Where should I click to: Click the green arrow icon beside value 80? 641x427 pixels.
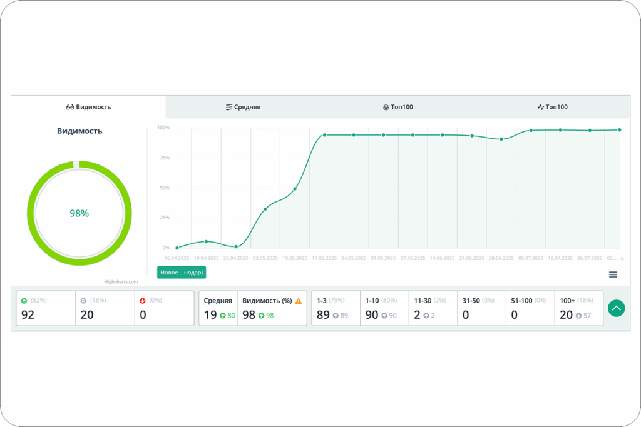tap(223, 316)
